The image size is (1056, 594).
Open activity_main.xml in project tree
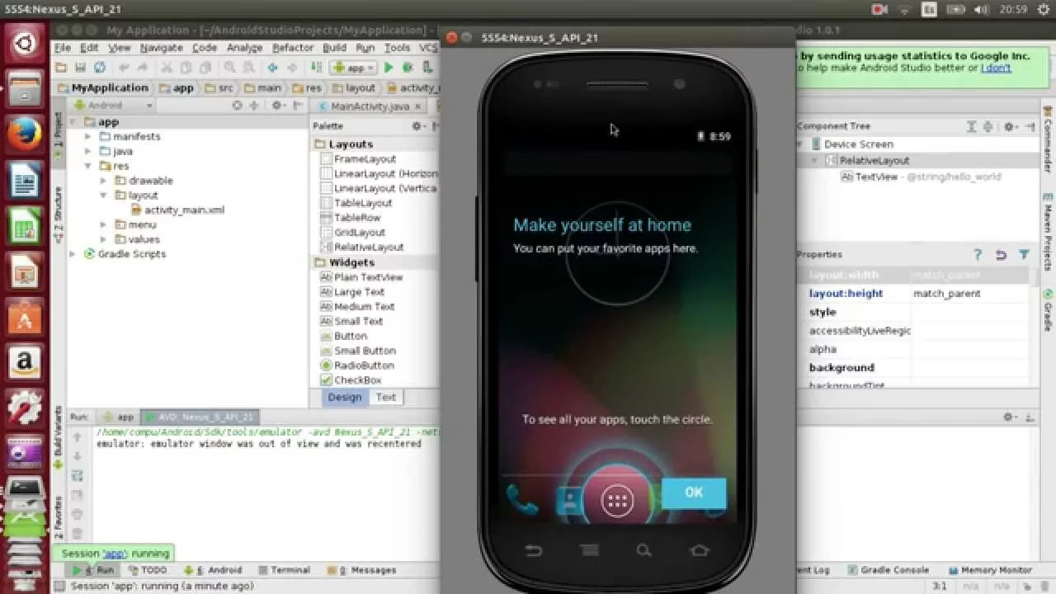177,210
